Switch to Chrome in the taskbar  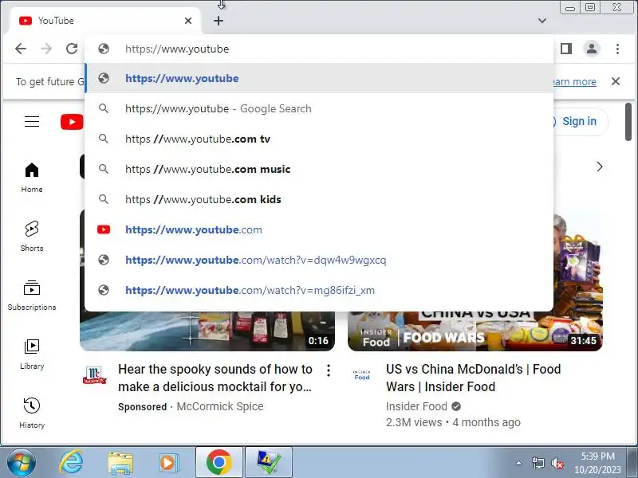point(219,463)
